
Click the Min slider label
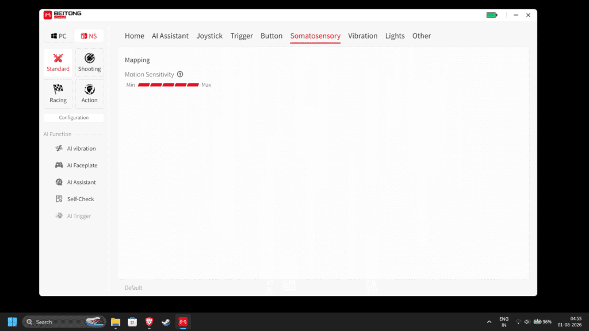pos(131,85)
